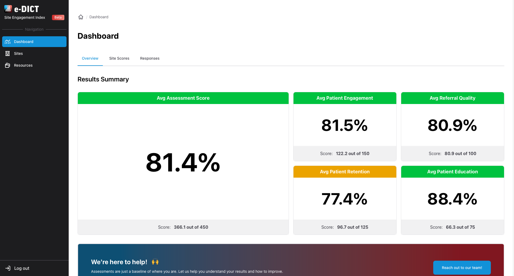Click the Dashboard breadcrumb text
514x276 pixels.
point(99,17)
